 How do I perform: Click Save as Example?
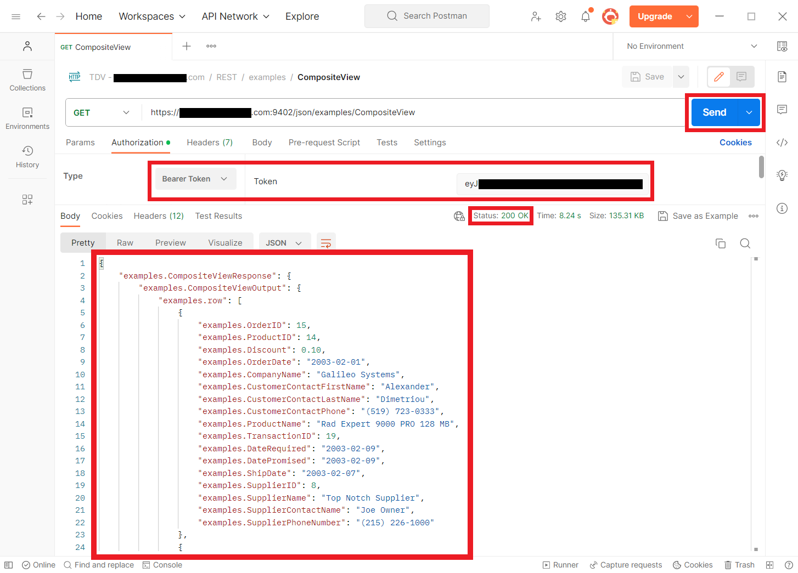[x=698, y=216]
